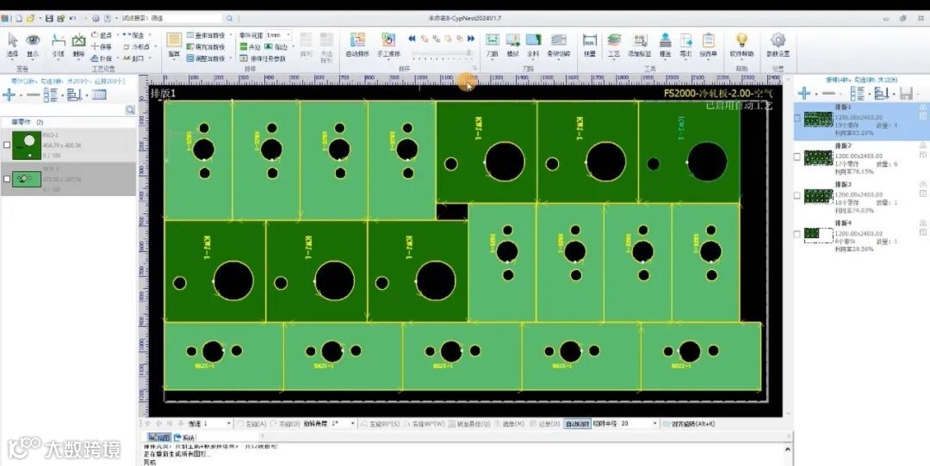This screenshot has height=466, width=930.
Task: Select the remnant (余料) tool
Action: [x=533, y=45]
